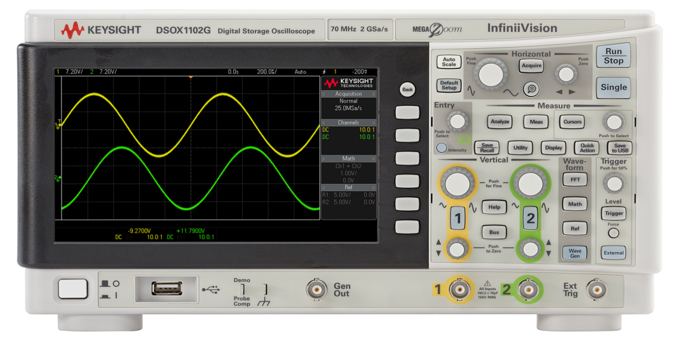Viewport: 673px width, 344px height.
Task: Save the capture with Save to USB
Action: [x=620, y=148]
